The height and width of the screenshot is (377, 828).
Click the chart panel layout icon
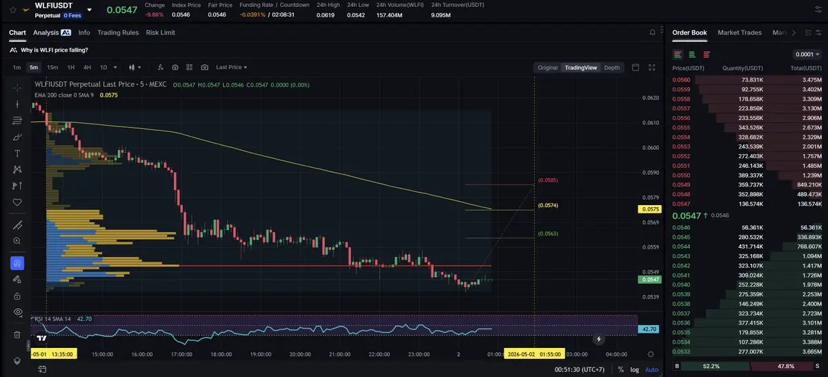point(635,68)
